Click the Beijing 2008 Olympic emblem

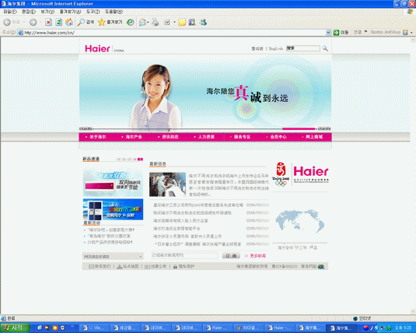coord(281,174)
